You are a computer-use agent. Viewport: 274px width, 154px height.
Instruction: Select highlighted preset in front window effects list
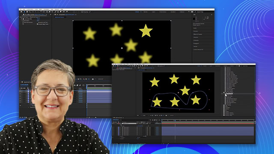pos(229,94)
